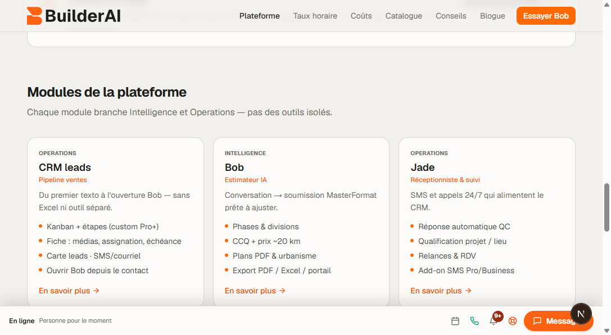
Task: Click the OPERATIONS label above Jade
Action: tap(429, 153)
